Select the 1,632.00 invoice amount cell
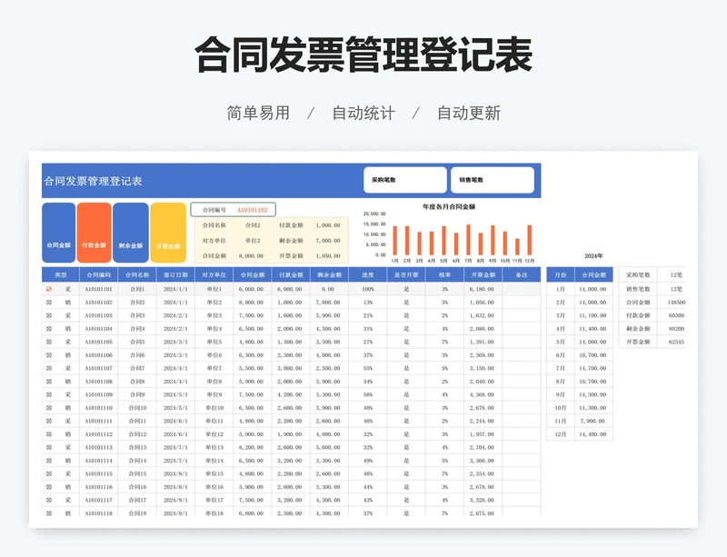This screenshot has height=557, width=727. coord(482,315)
